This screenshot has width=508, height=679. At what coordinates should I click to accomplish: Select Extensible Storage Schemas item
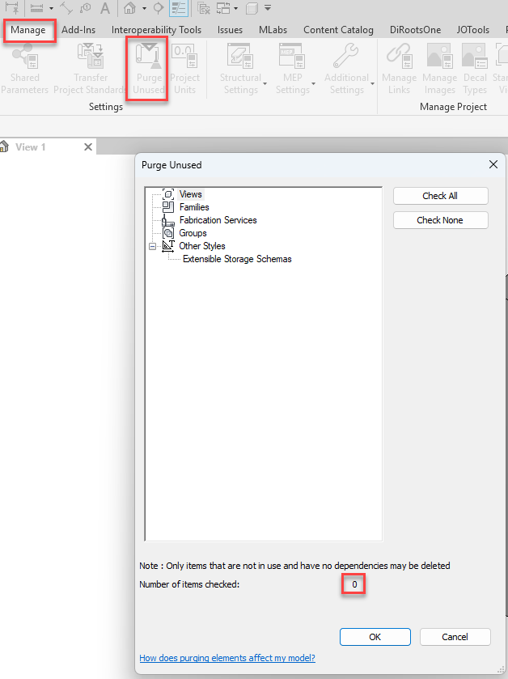(x=237, y=259)
